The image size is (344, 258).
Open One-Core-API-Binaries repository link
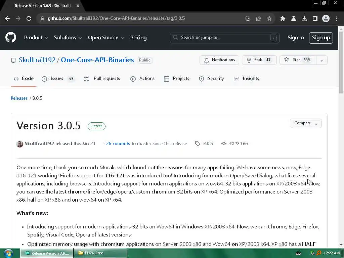tap(97, 60)
